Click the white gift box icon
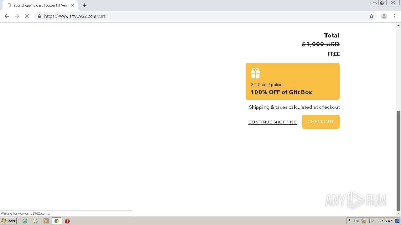Screen dimensions: 401x225 tap(255, 73)
